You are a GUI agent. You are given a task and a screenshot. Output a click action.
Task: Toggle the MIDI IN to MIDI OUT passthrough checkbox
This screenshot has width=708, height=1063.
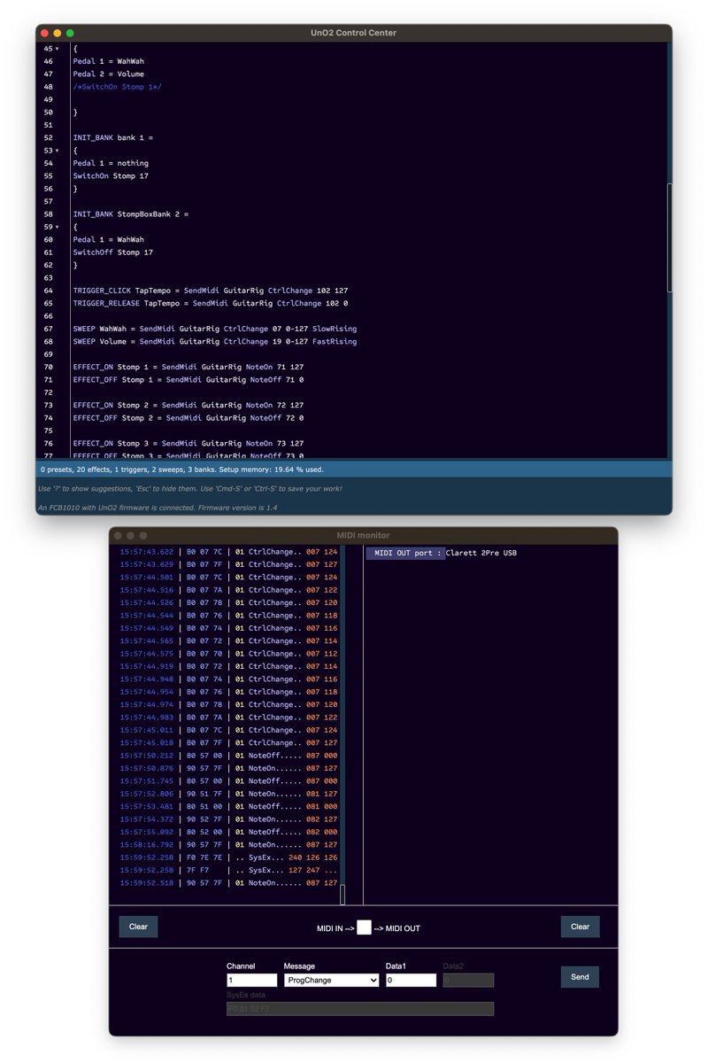(364, 927)
